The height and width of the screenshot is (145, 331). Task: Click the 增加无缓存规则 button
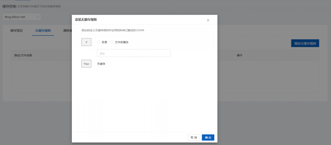305,43
